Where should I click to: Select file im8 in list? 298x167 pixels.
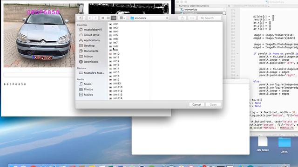pyautogui.click(x=114, y=46)
